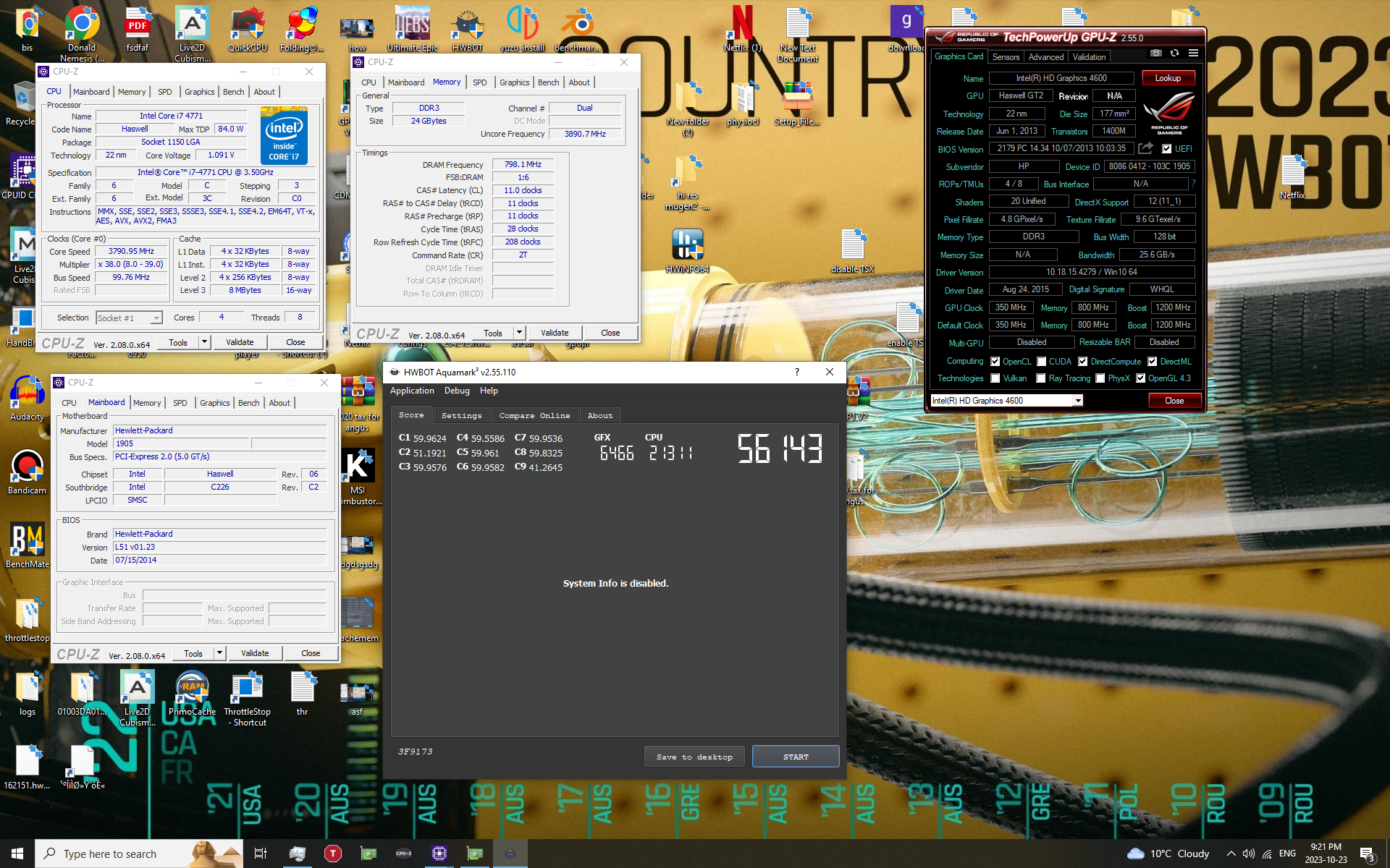Open the Application menu in HWBOT Aquamark

(x=412, y=391)
